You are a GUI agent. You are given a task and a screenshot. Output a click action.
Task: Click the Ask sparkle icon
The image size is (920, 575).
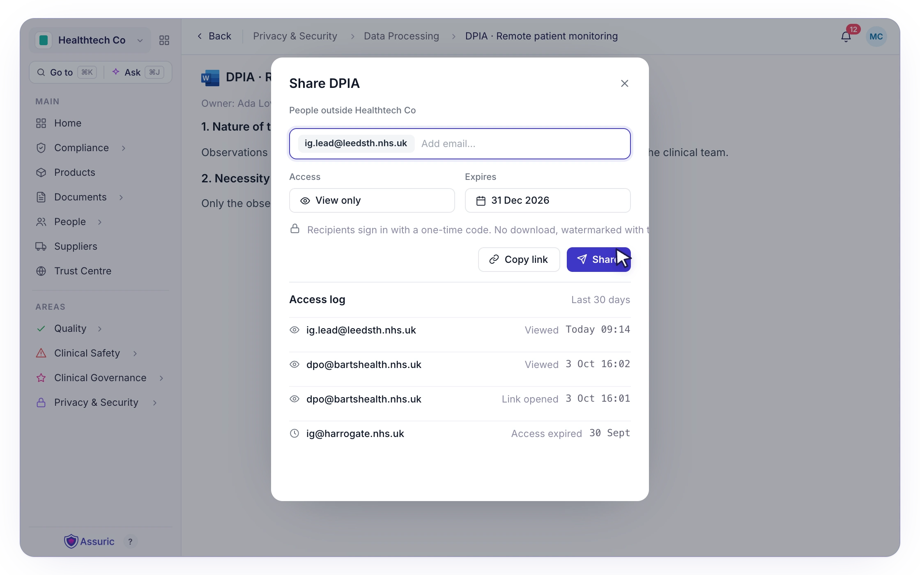tap(116, 72)
